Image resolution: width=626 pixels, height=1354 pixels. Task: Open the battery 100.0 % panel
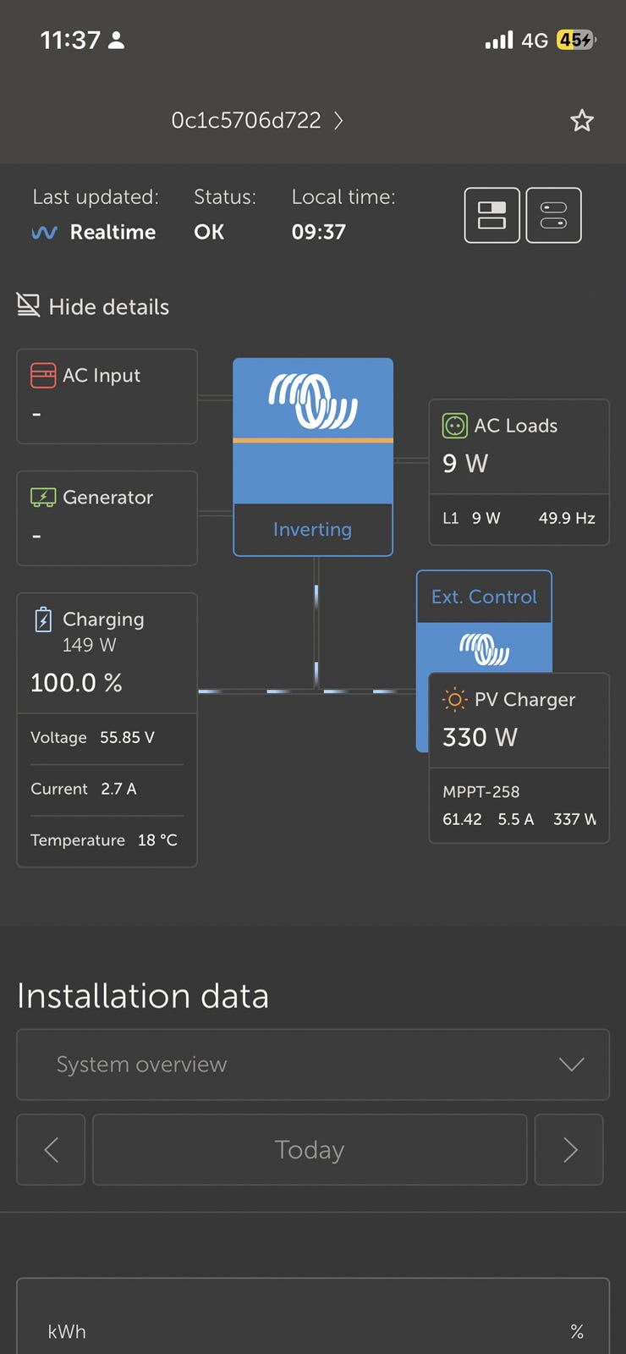click(107, 729)
